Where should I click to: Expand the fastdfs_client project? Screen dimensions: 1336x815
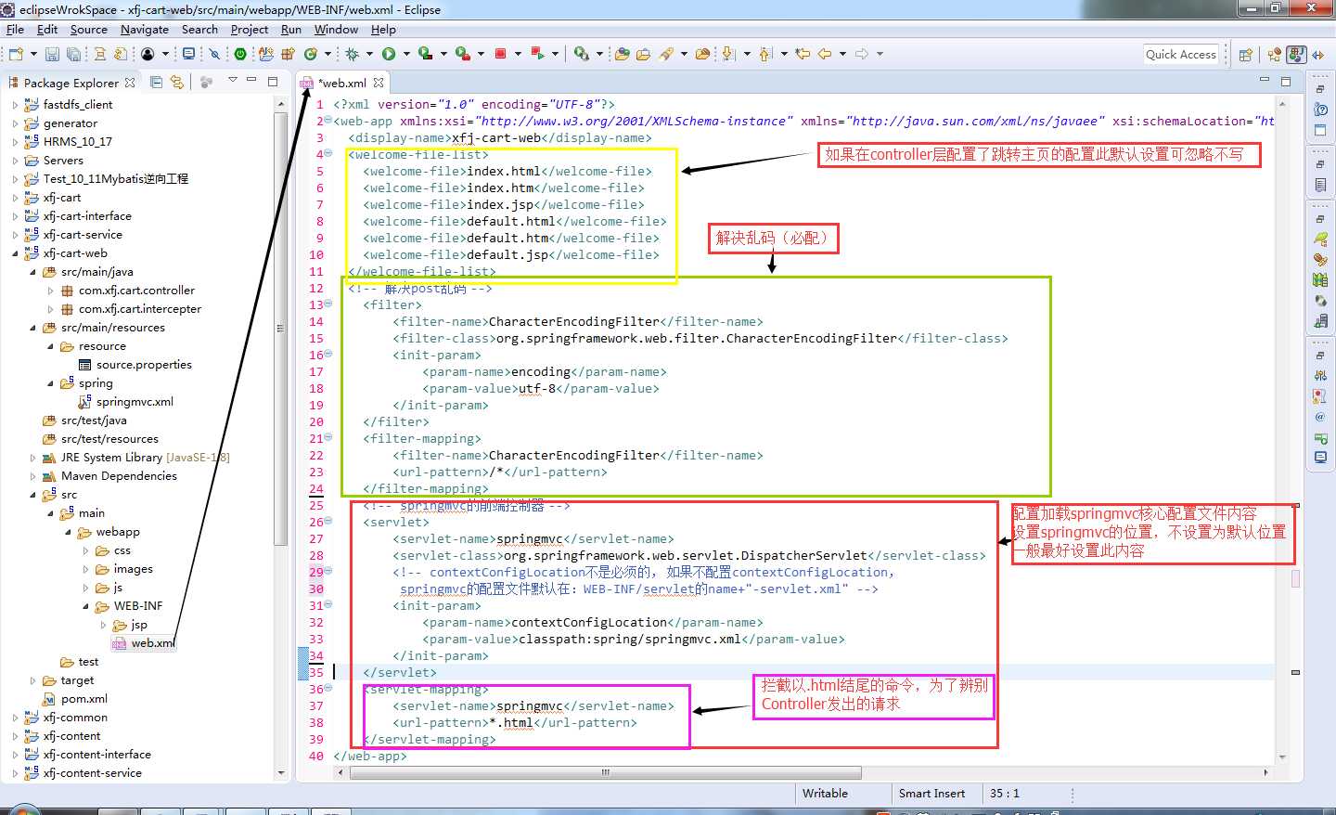pos(15,105)
